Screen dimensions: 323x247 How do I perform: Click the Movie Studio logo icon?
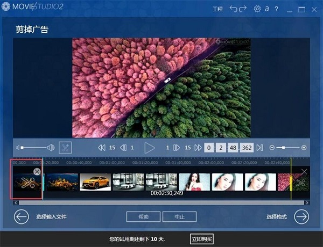coord(5,6)
